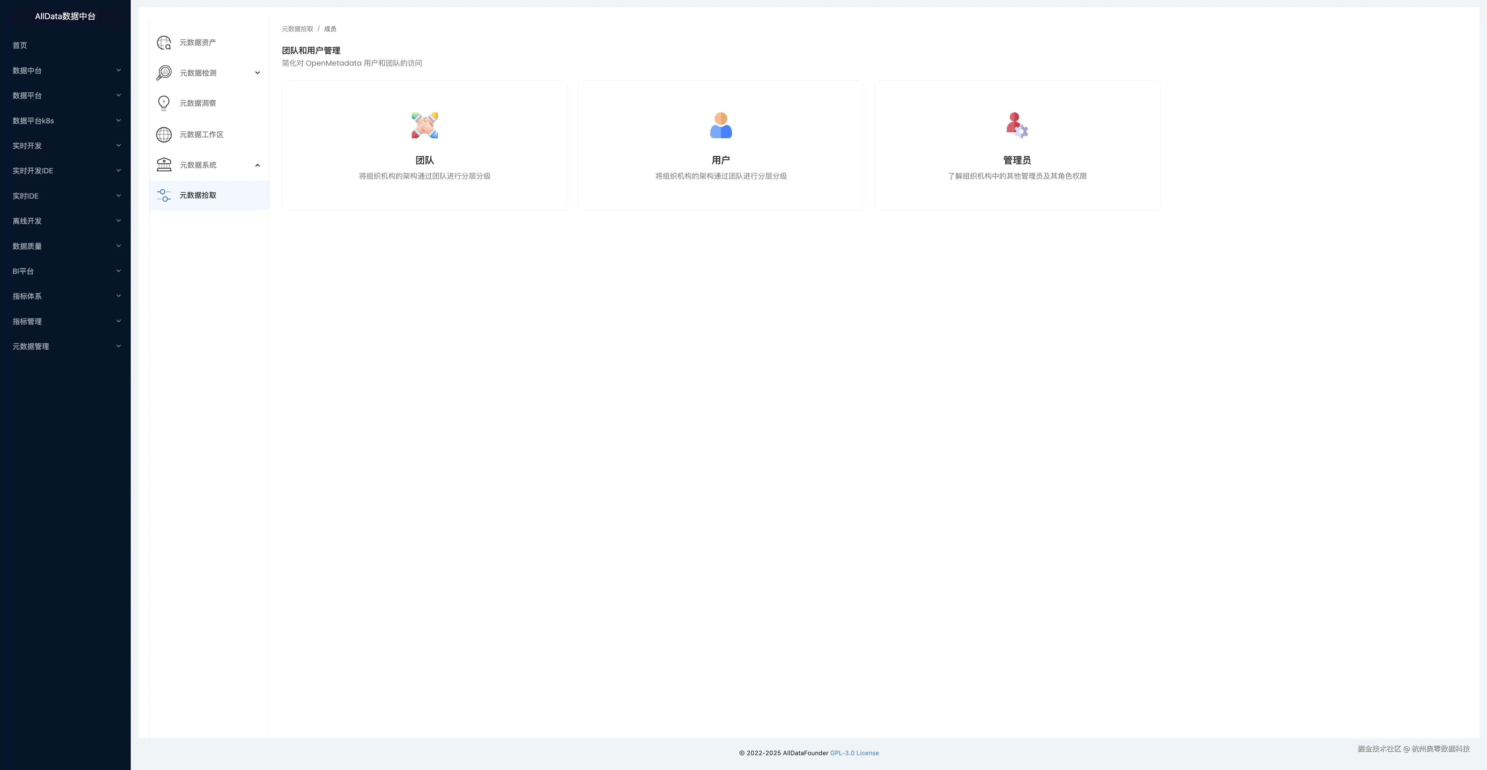
Task: Click the AllData数据中台 logo title
Action: click(65, 16)
